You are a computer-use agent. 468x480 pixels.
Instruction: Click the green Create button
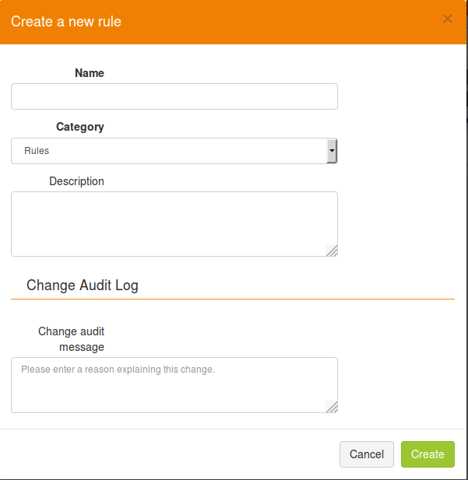point(428,454)
